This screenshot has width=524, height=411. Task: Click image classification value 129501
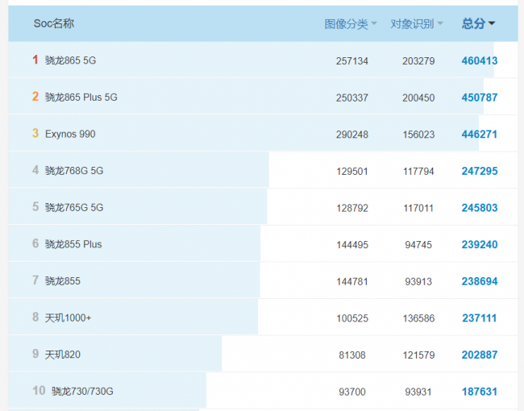pos(352,172)
